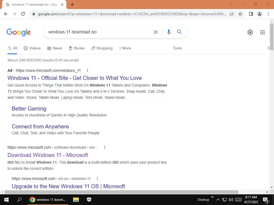Close the windows 11 download iso tab
274x205 pixels.
point(62,5)
